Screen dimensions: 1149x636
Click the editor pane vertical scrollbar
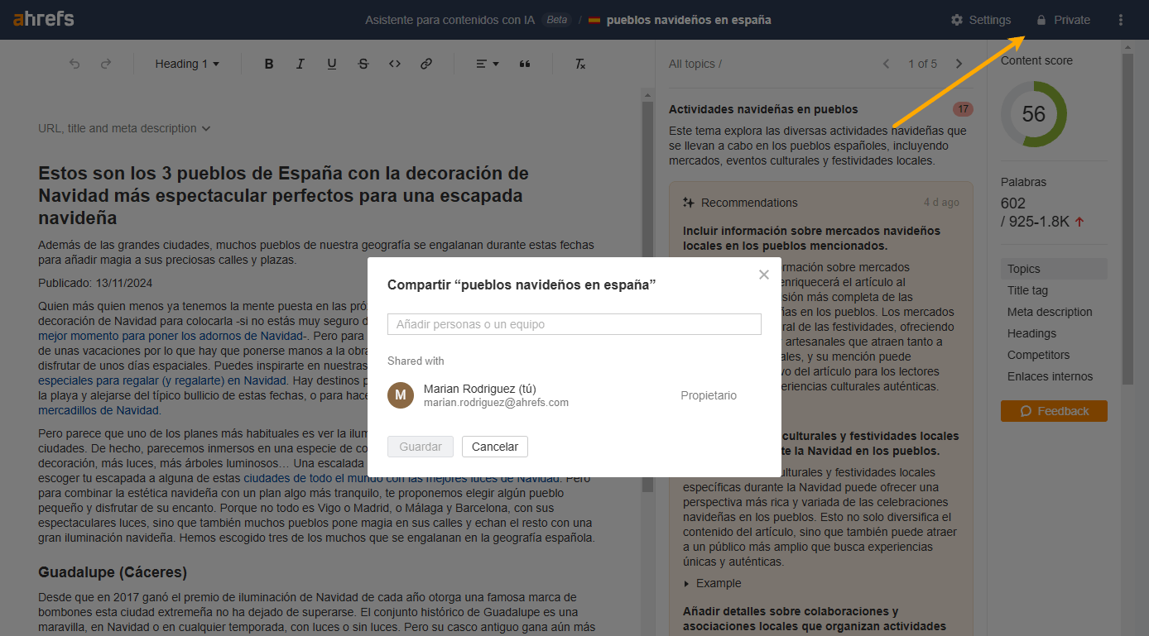[x=647, y=298]
